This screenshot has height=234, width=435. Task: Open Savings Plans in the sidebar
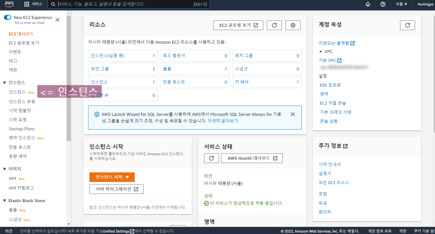[22, 129]
